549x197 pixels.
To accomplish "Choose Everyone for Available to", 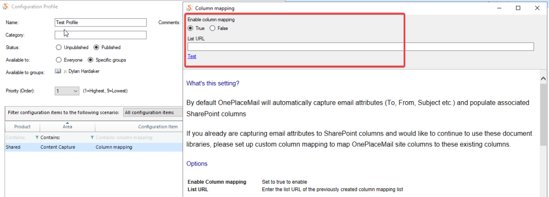I will pos(59,60).
